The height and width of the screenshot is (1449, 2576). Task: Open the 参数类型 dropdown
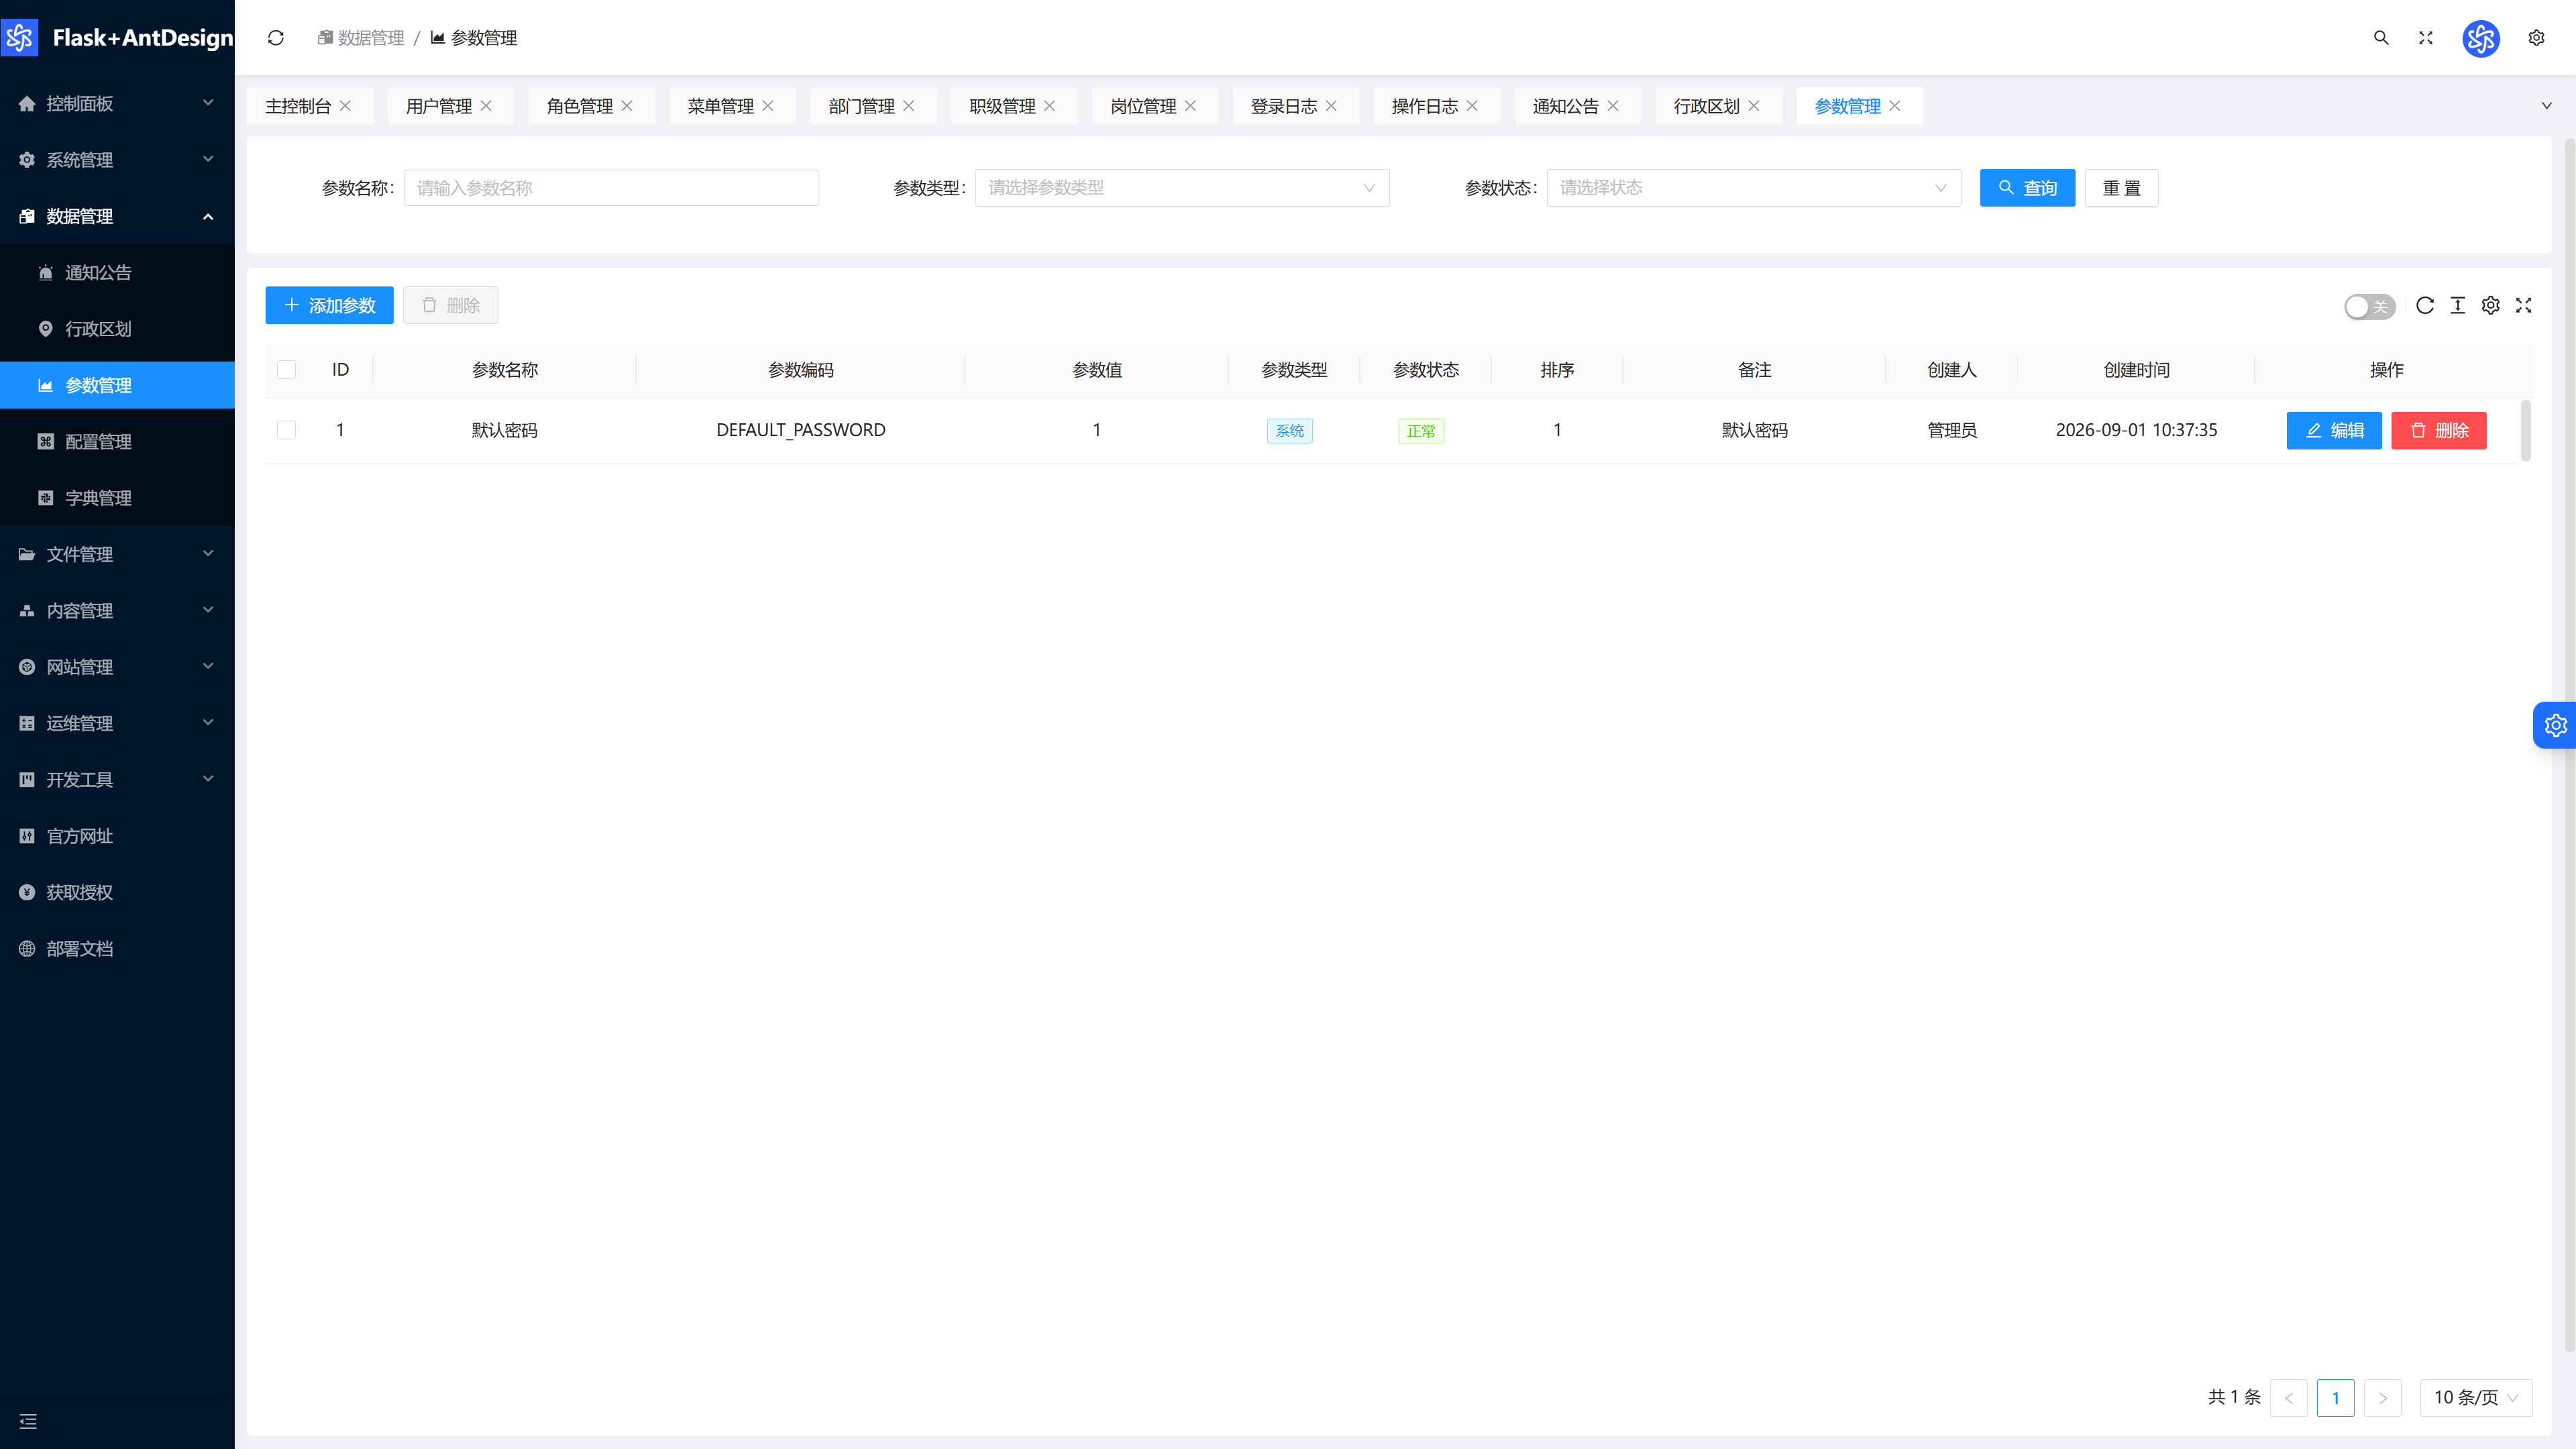(x=1182, y=188)
